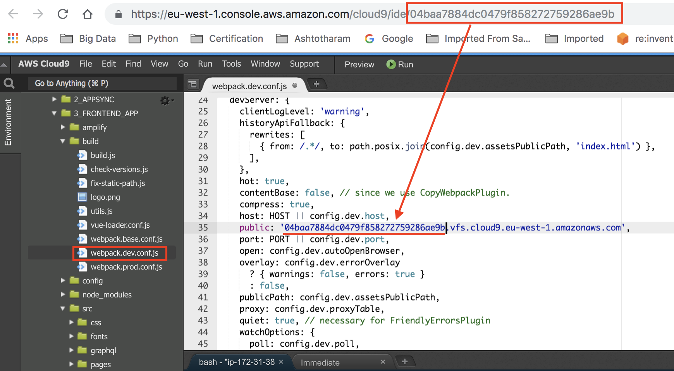Open the Window menu
The width and height of the screenshot is (674, 371).
coord(265,64)
